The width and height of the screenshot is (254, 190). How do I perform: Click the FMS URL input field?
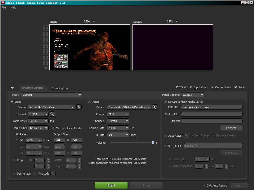(x=212, y=107)
